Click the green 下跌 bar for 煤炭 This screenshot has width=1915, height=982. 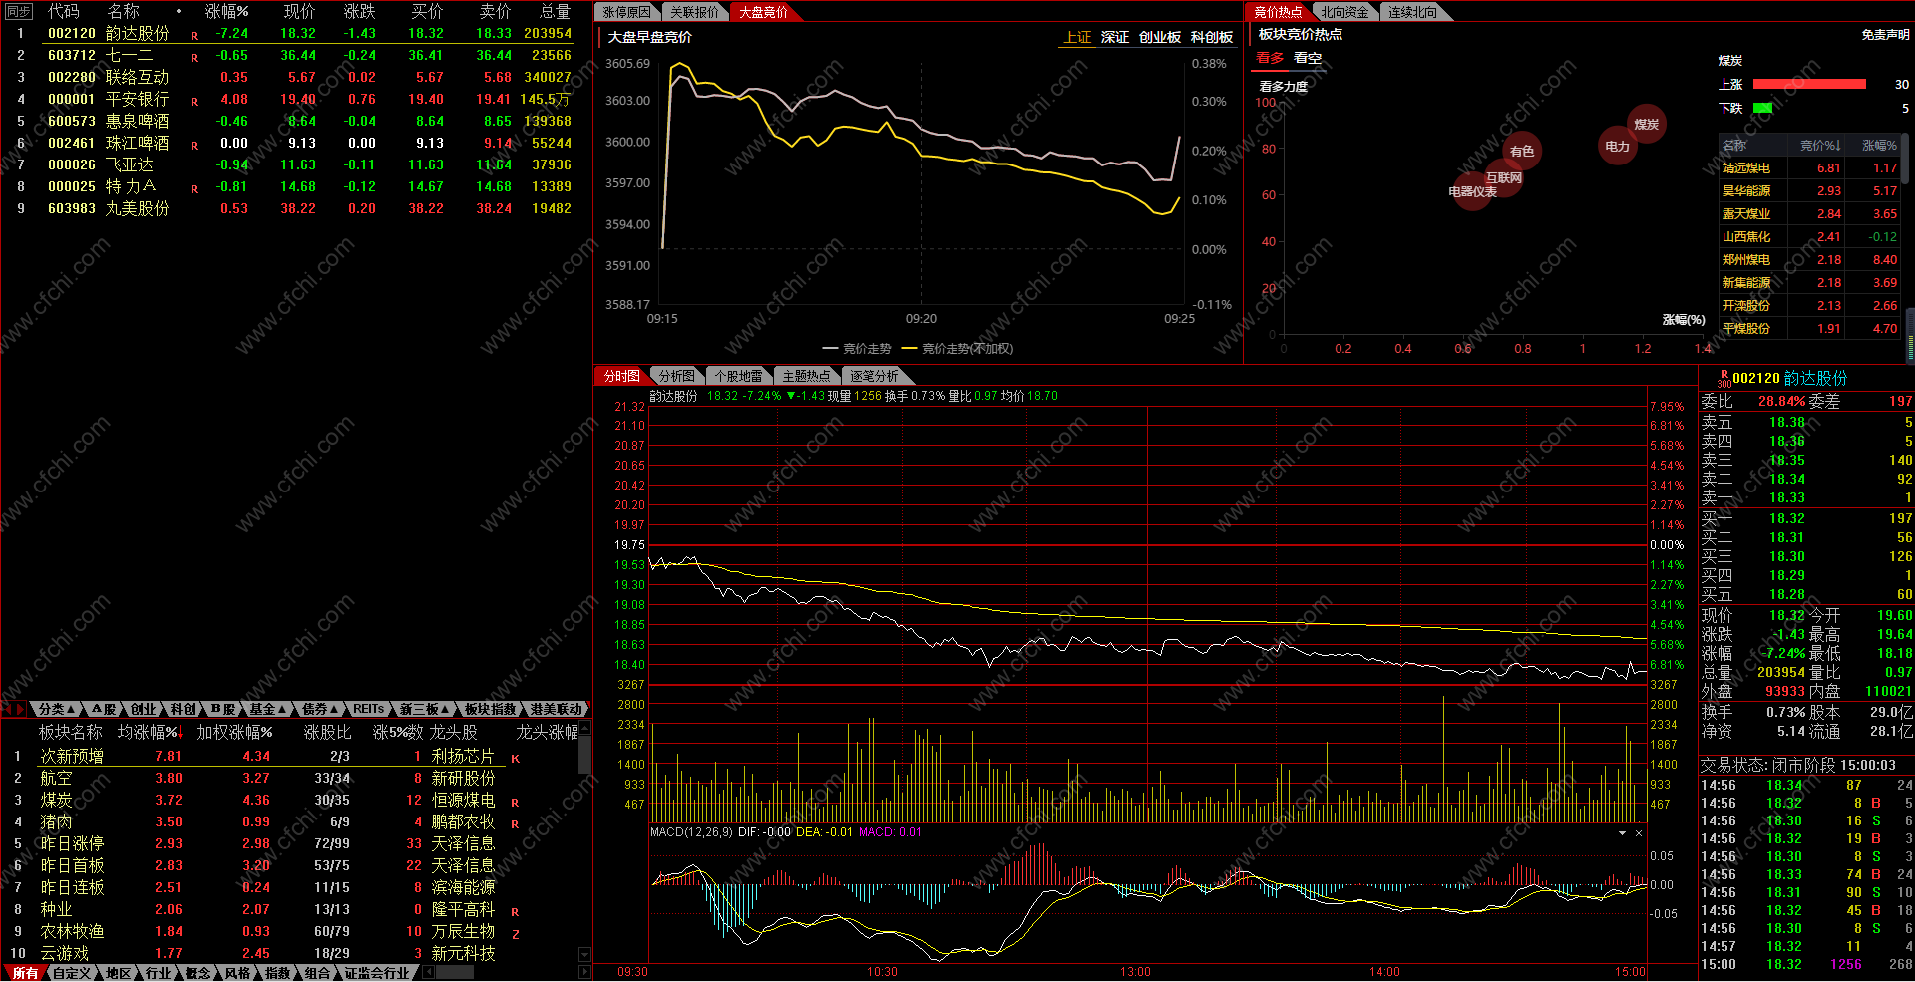pyautogui.click(x=1762, y=108)
